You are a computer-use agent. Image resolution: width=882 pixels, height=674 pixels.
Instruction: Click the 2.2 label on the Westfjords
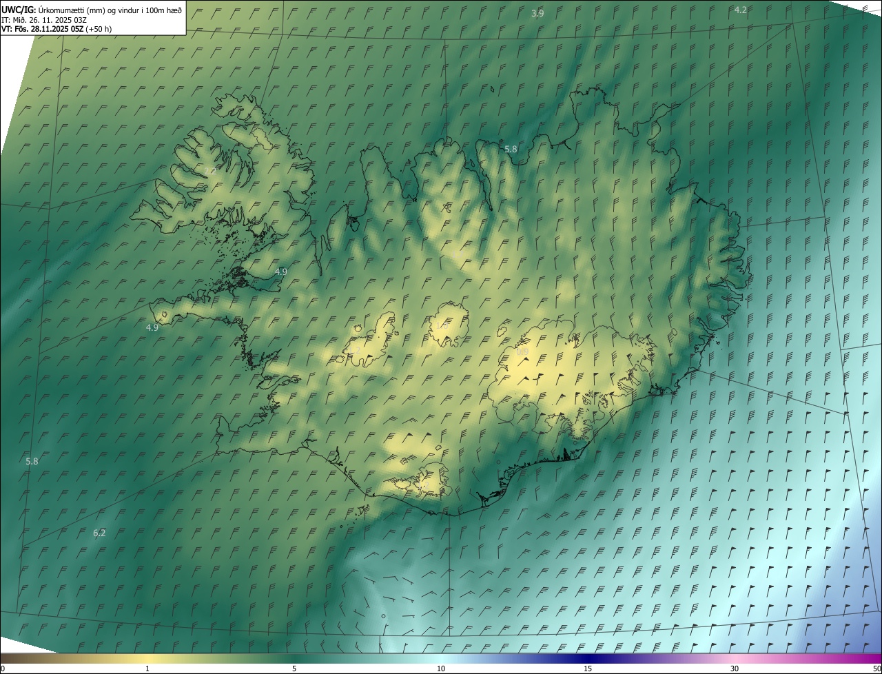[x=210, y=171]
